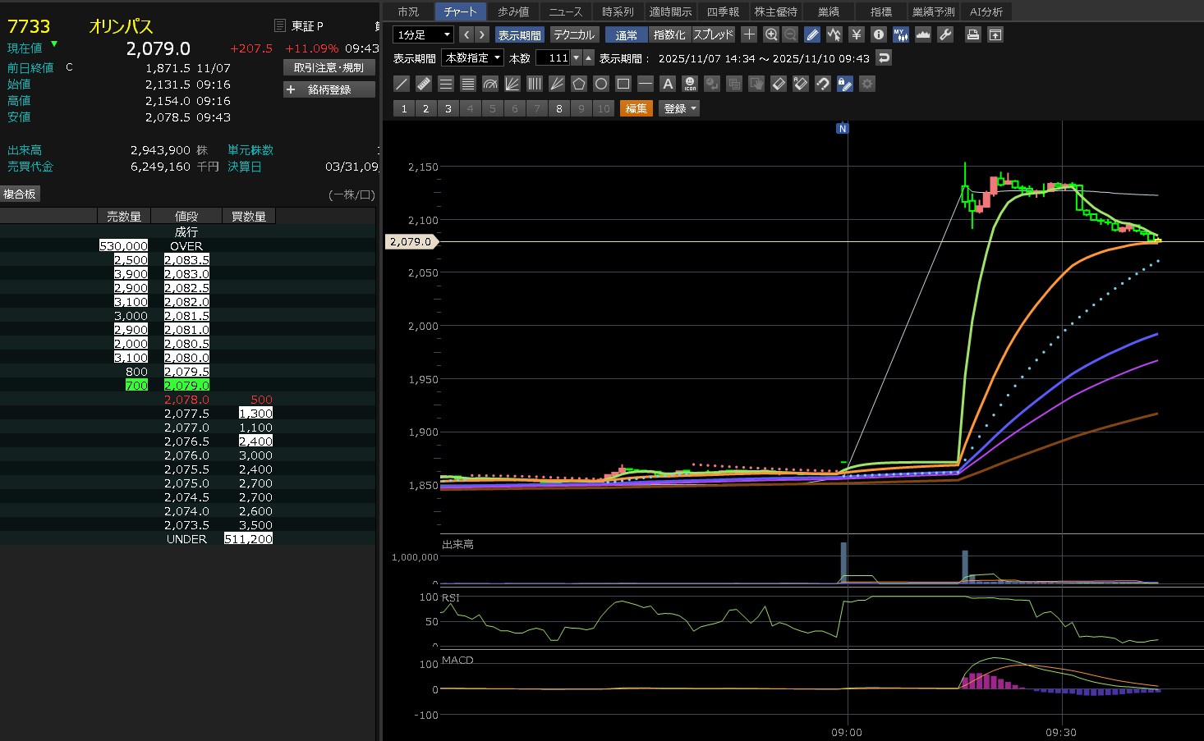
Task: Click the yen price display icon
Action: [x=857, y=34]
